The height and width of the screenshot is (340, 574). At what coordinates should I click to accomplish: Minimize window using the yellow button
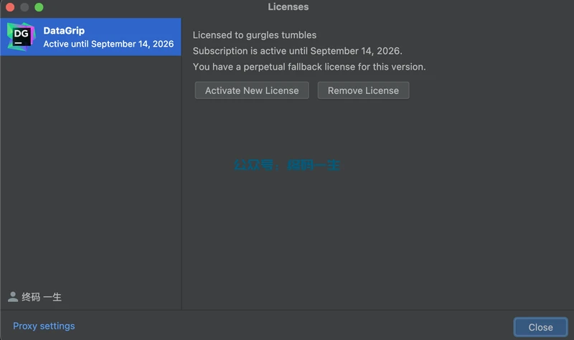pos(24,7)
